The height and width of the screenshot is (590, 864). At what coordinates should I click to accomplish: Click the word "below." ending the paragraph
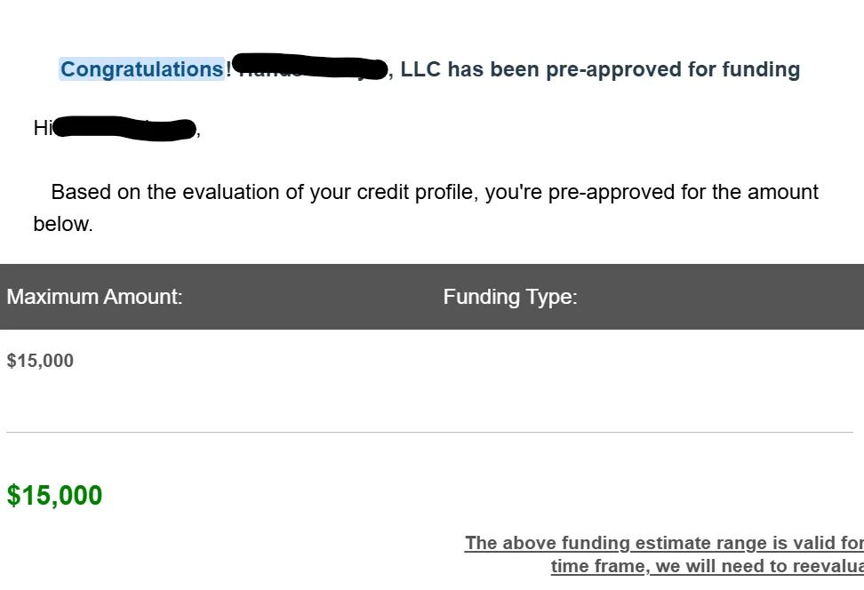63,224
